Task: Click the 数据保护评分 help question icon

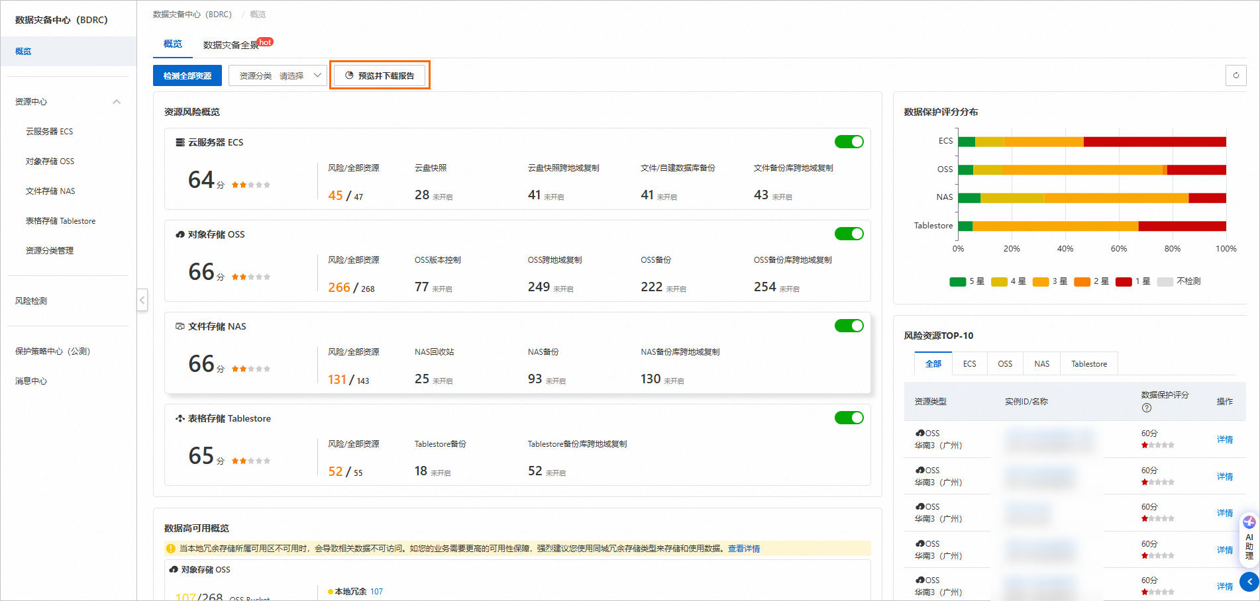Action: pos(1147,408)
